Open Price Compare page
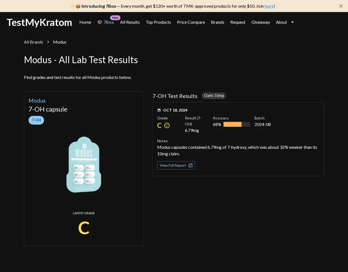Screen dimensions: 348x272 [191, 22]
